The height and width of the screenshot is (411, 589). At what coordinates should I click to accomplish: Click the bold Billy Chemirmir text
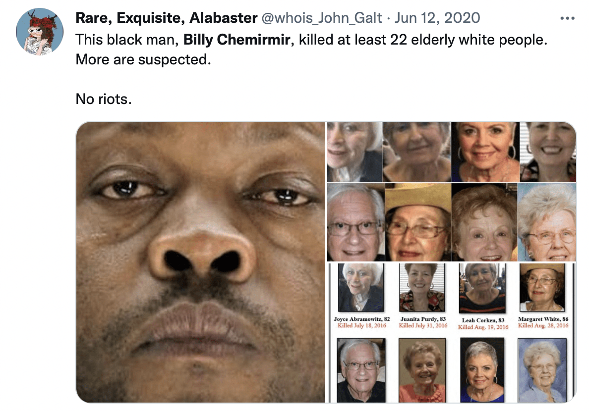pyautogui.click(x=236, y=40)
